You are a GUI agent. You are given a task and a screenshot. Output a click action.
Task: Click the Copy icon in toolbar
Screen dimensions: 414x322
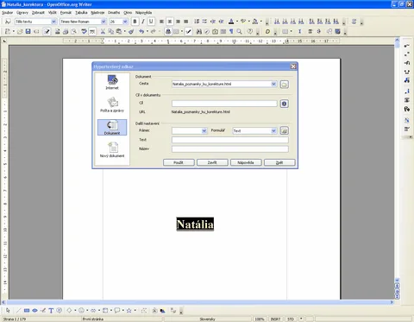[x=110, y=31]
